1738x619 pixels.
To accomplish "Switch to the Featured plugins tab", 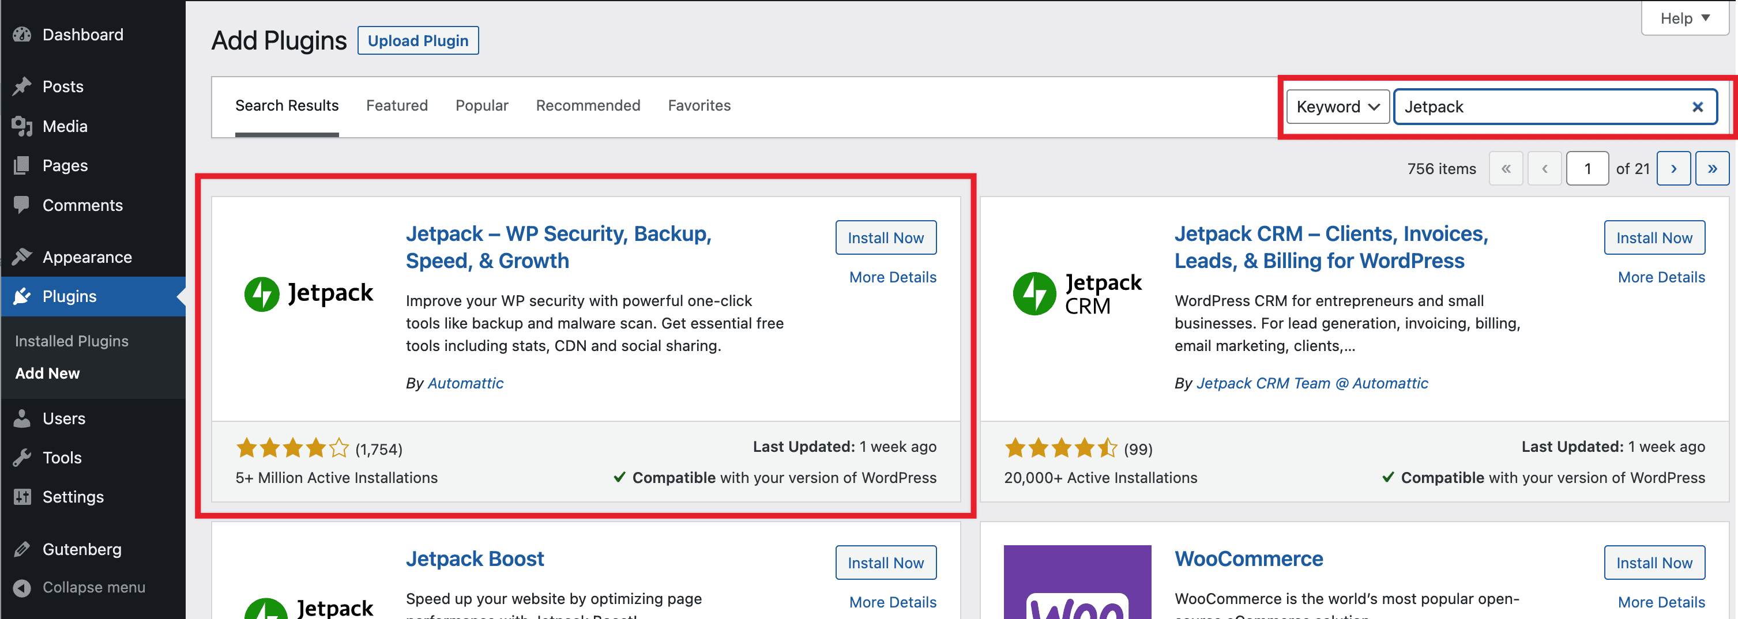I will 397,105.
